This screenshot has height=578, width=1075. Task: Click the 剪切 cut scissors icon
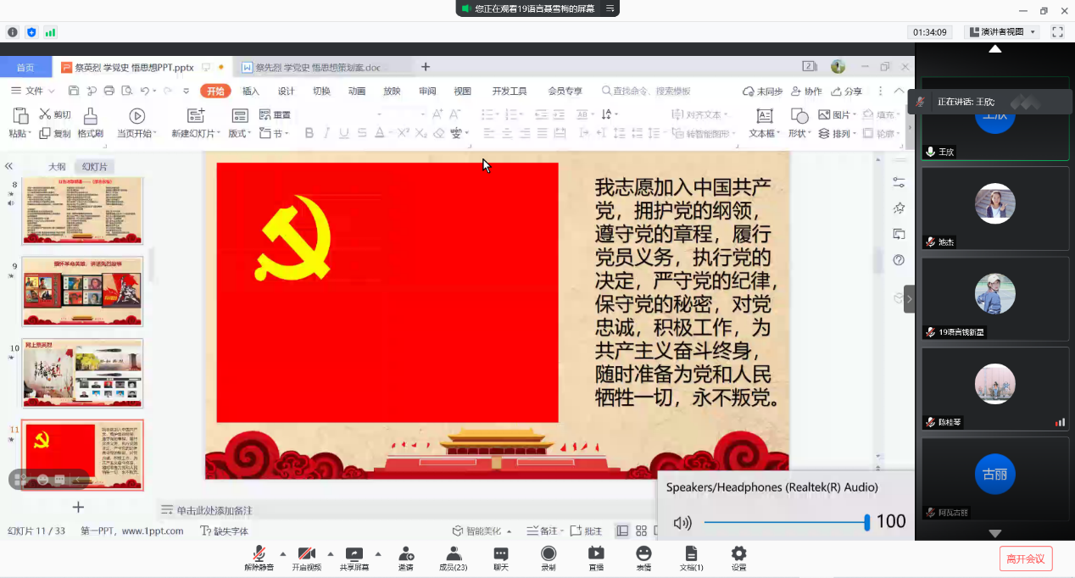point(45,114)
